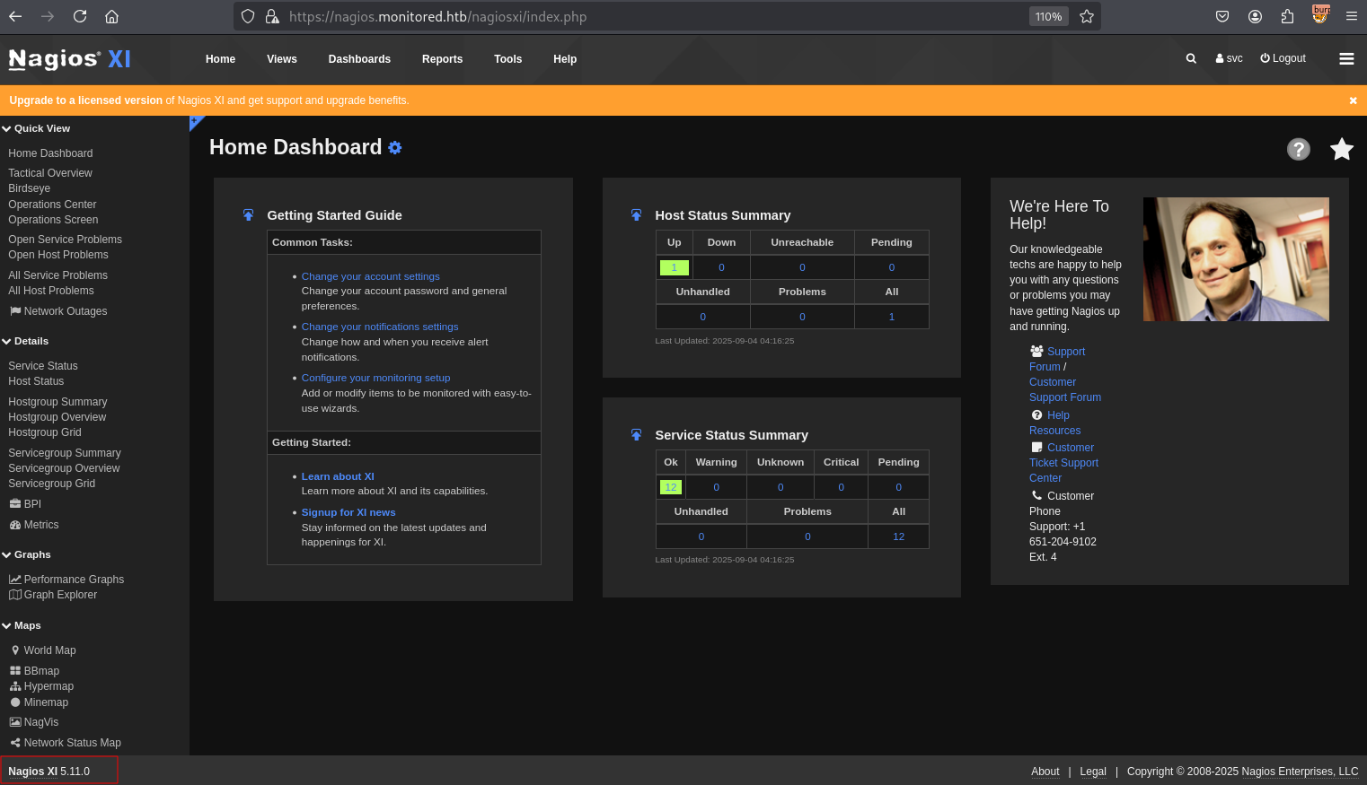Image resolution: width=1367 pixels, height=785 pixels.
Task: Open BPI in Details sidebar section
Action: pyautogui.click(x=25, y=504)
